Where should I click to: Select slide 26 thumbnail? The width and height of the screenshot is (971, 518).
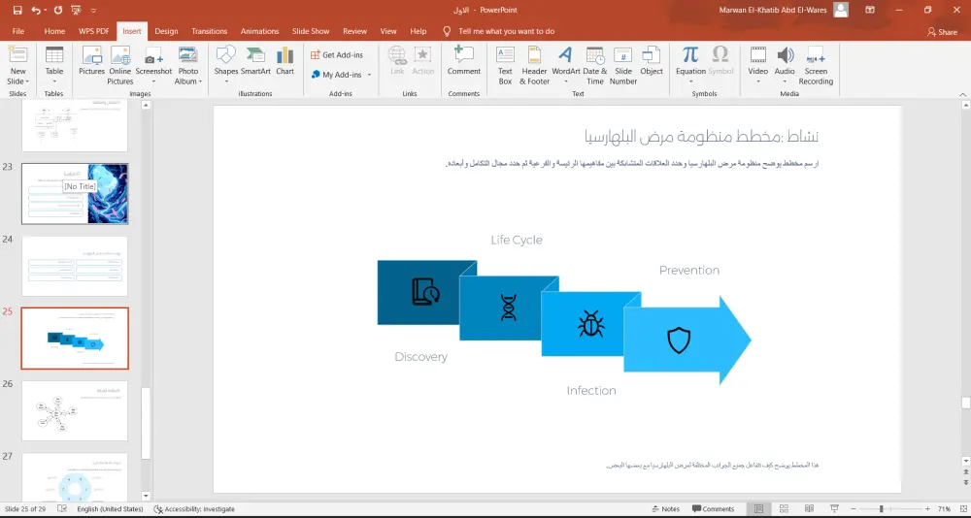75,411
